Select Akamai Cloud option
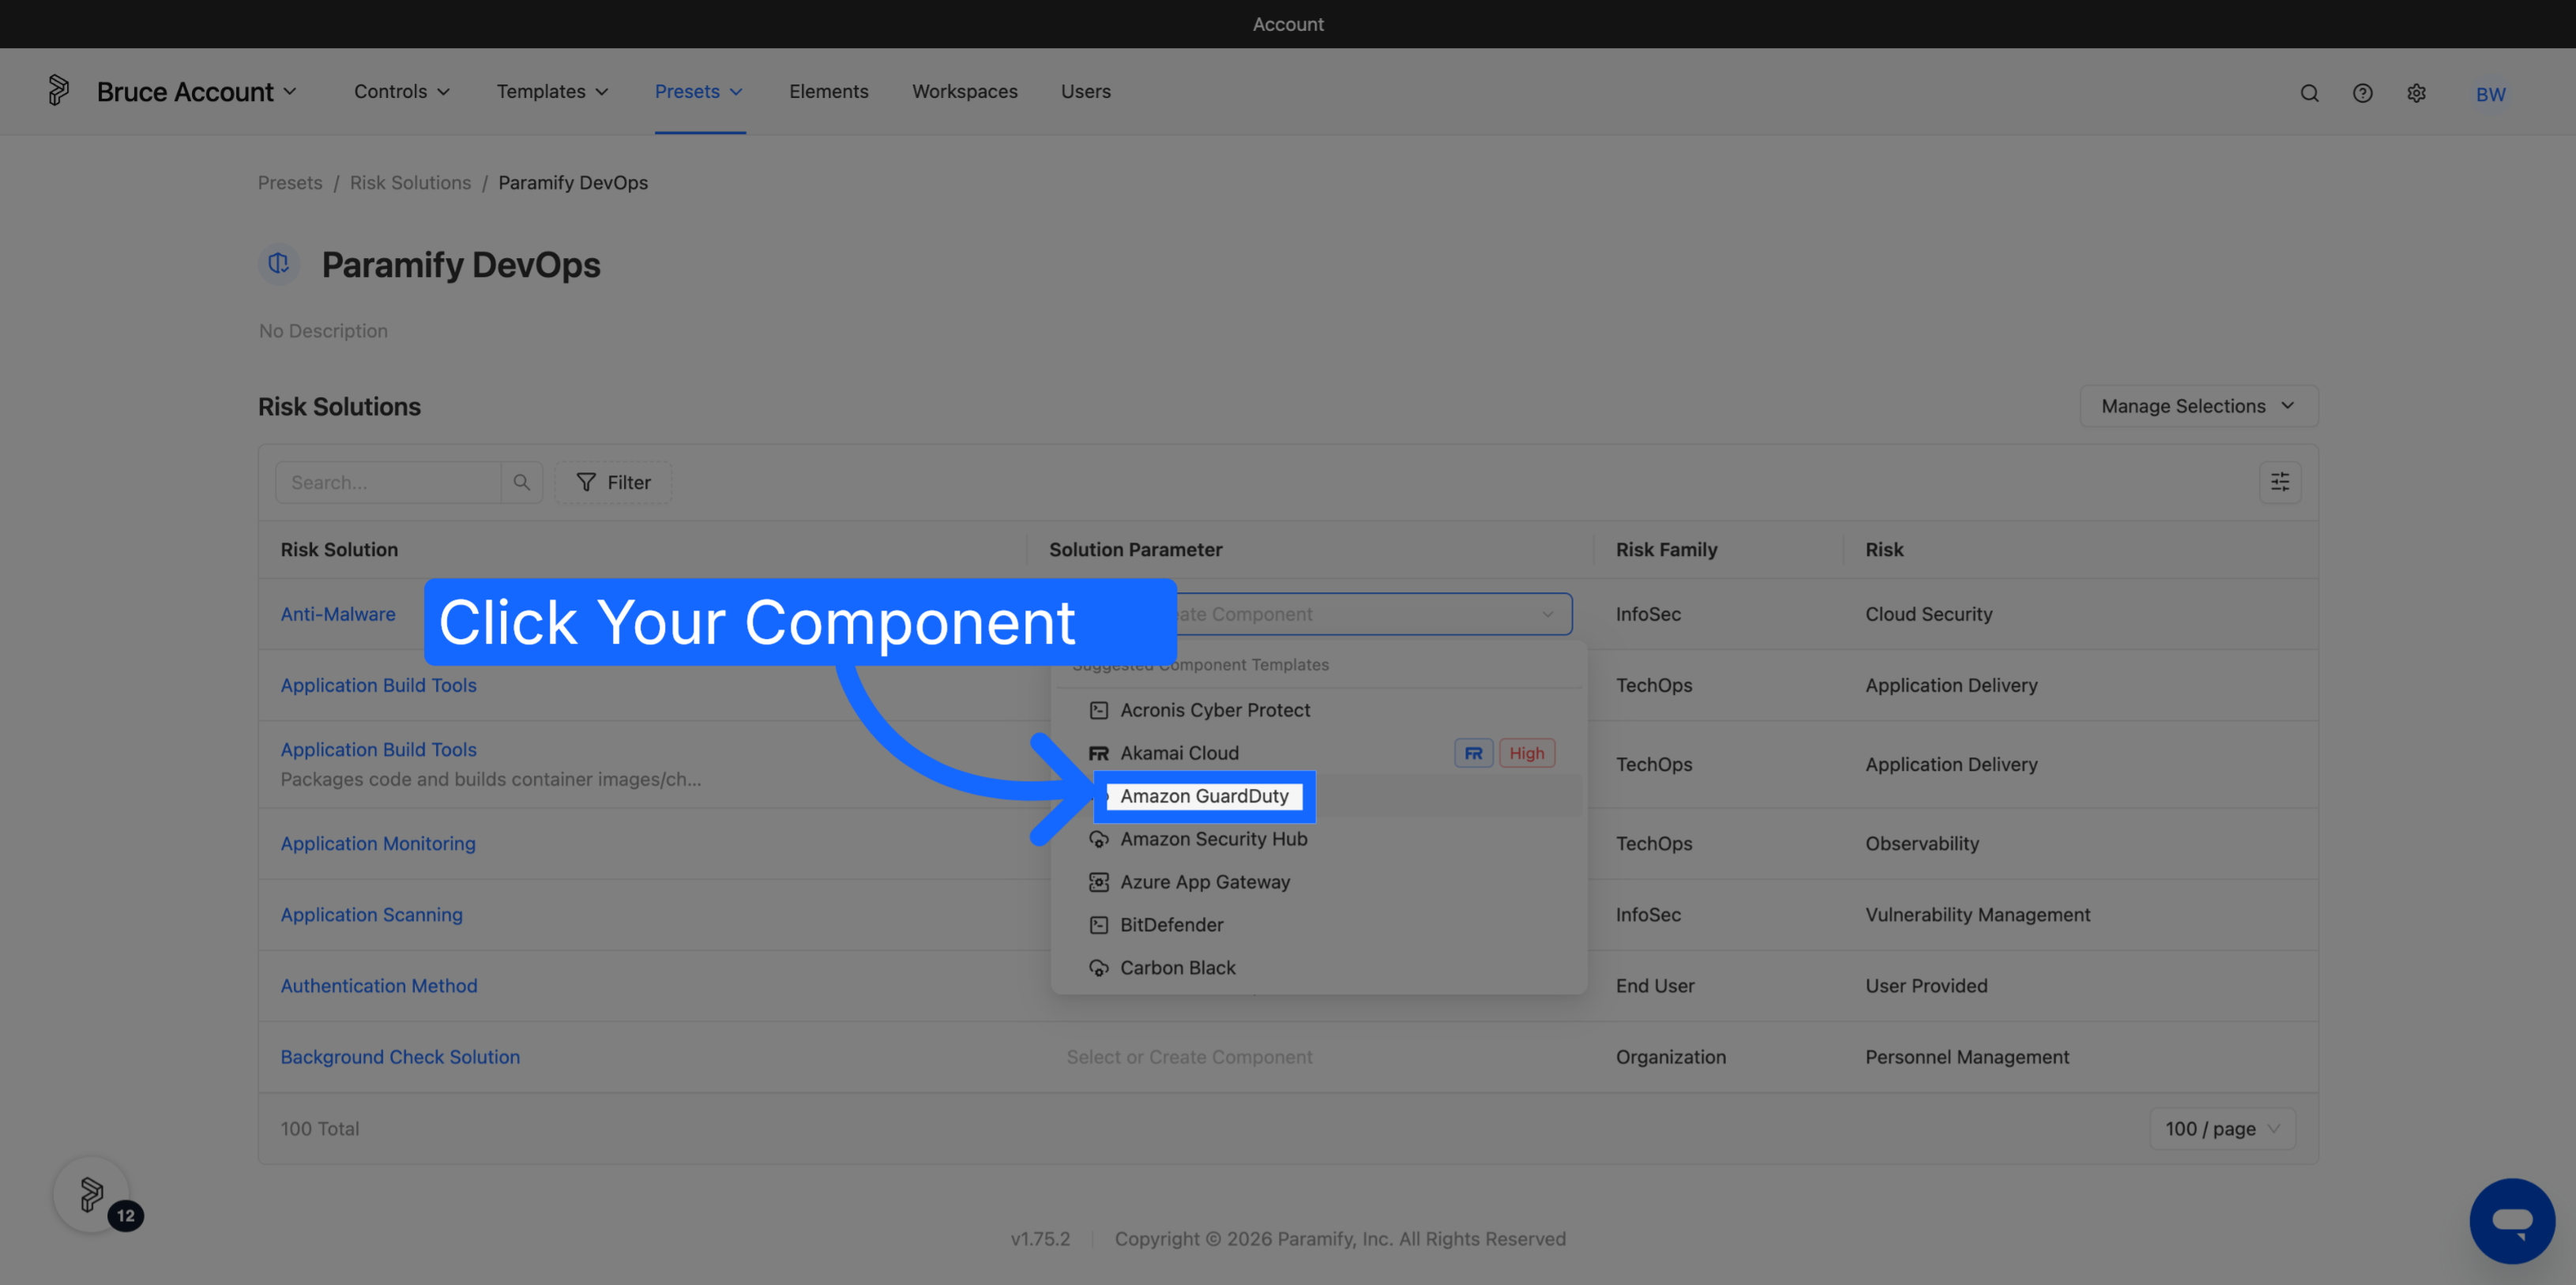The height and width of the screenshot is (1285, 2576). pos(1318,753)
